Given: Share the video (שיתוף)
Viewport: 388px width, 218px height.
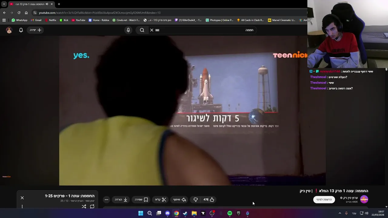Looking at the screenshot, I should (x=179, y=200).
